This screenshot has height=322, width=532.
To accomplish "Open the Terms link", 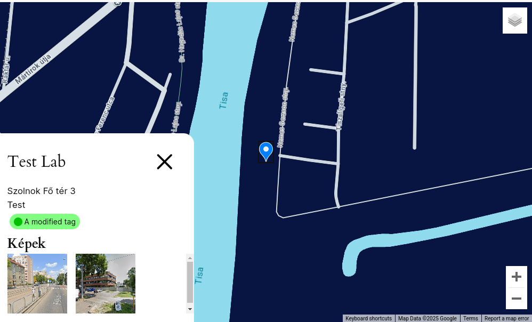I will coord(471,318).
